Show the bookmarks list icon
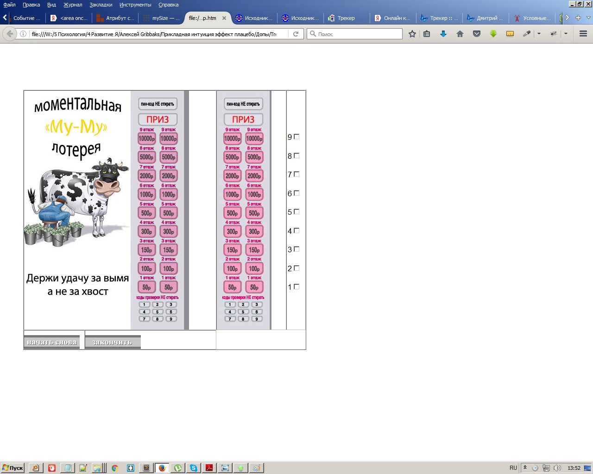This screenshot has width=593, height=474. click(427, 34)
